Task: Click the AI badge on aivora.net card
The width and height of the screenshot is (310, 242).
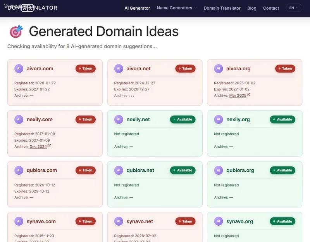Action: point(119,69)
